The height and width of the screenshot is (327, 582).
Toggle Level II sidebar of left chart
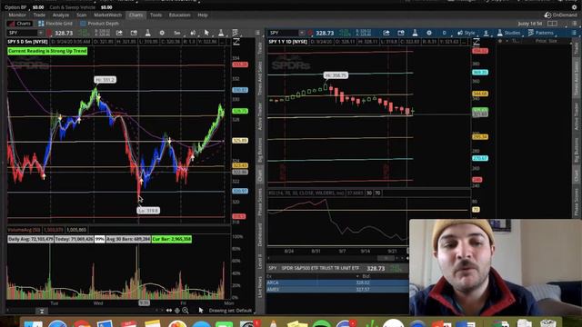click(260, 262)
